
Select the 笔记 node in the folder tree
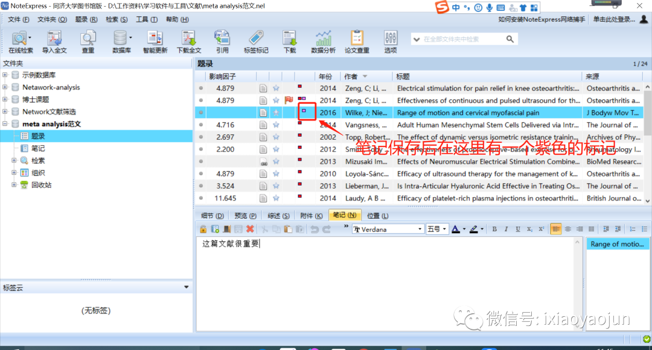click(x=38, y=148)
